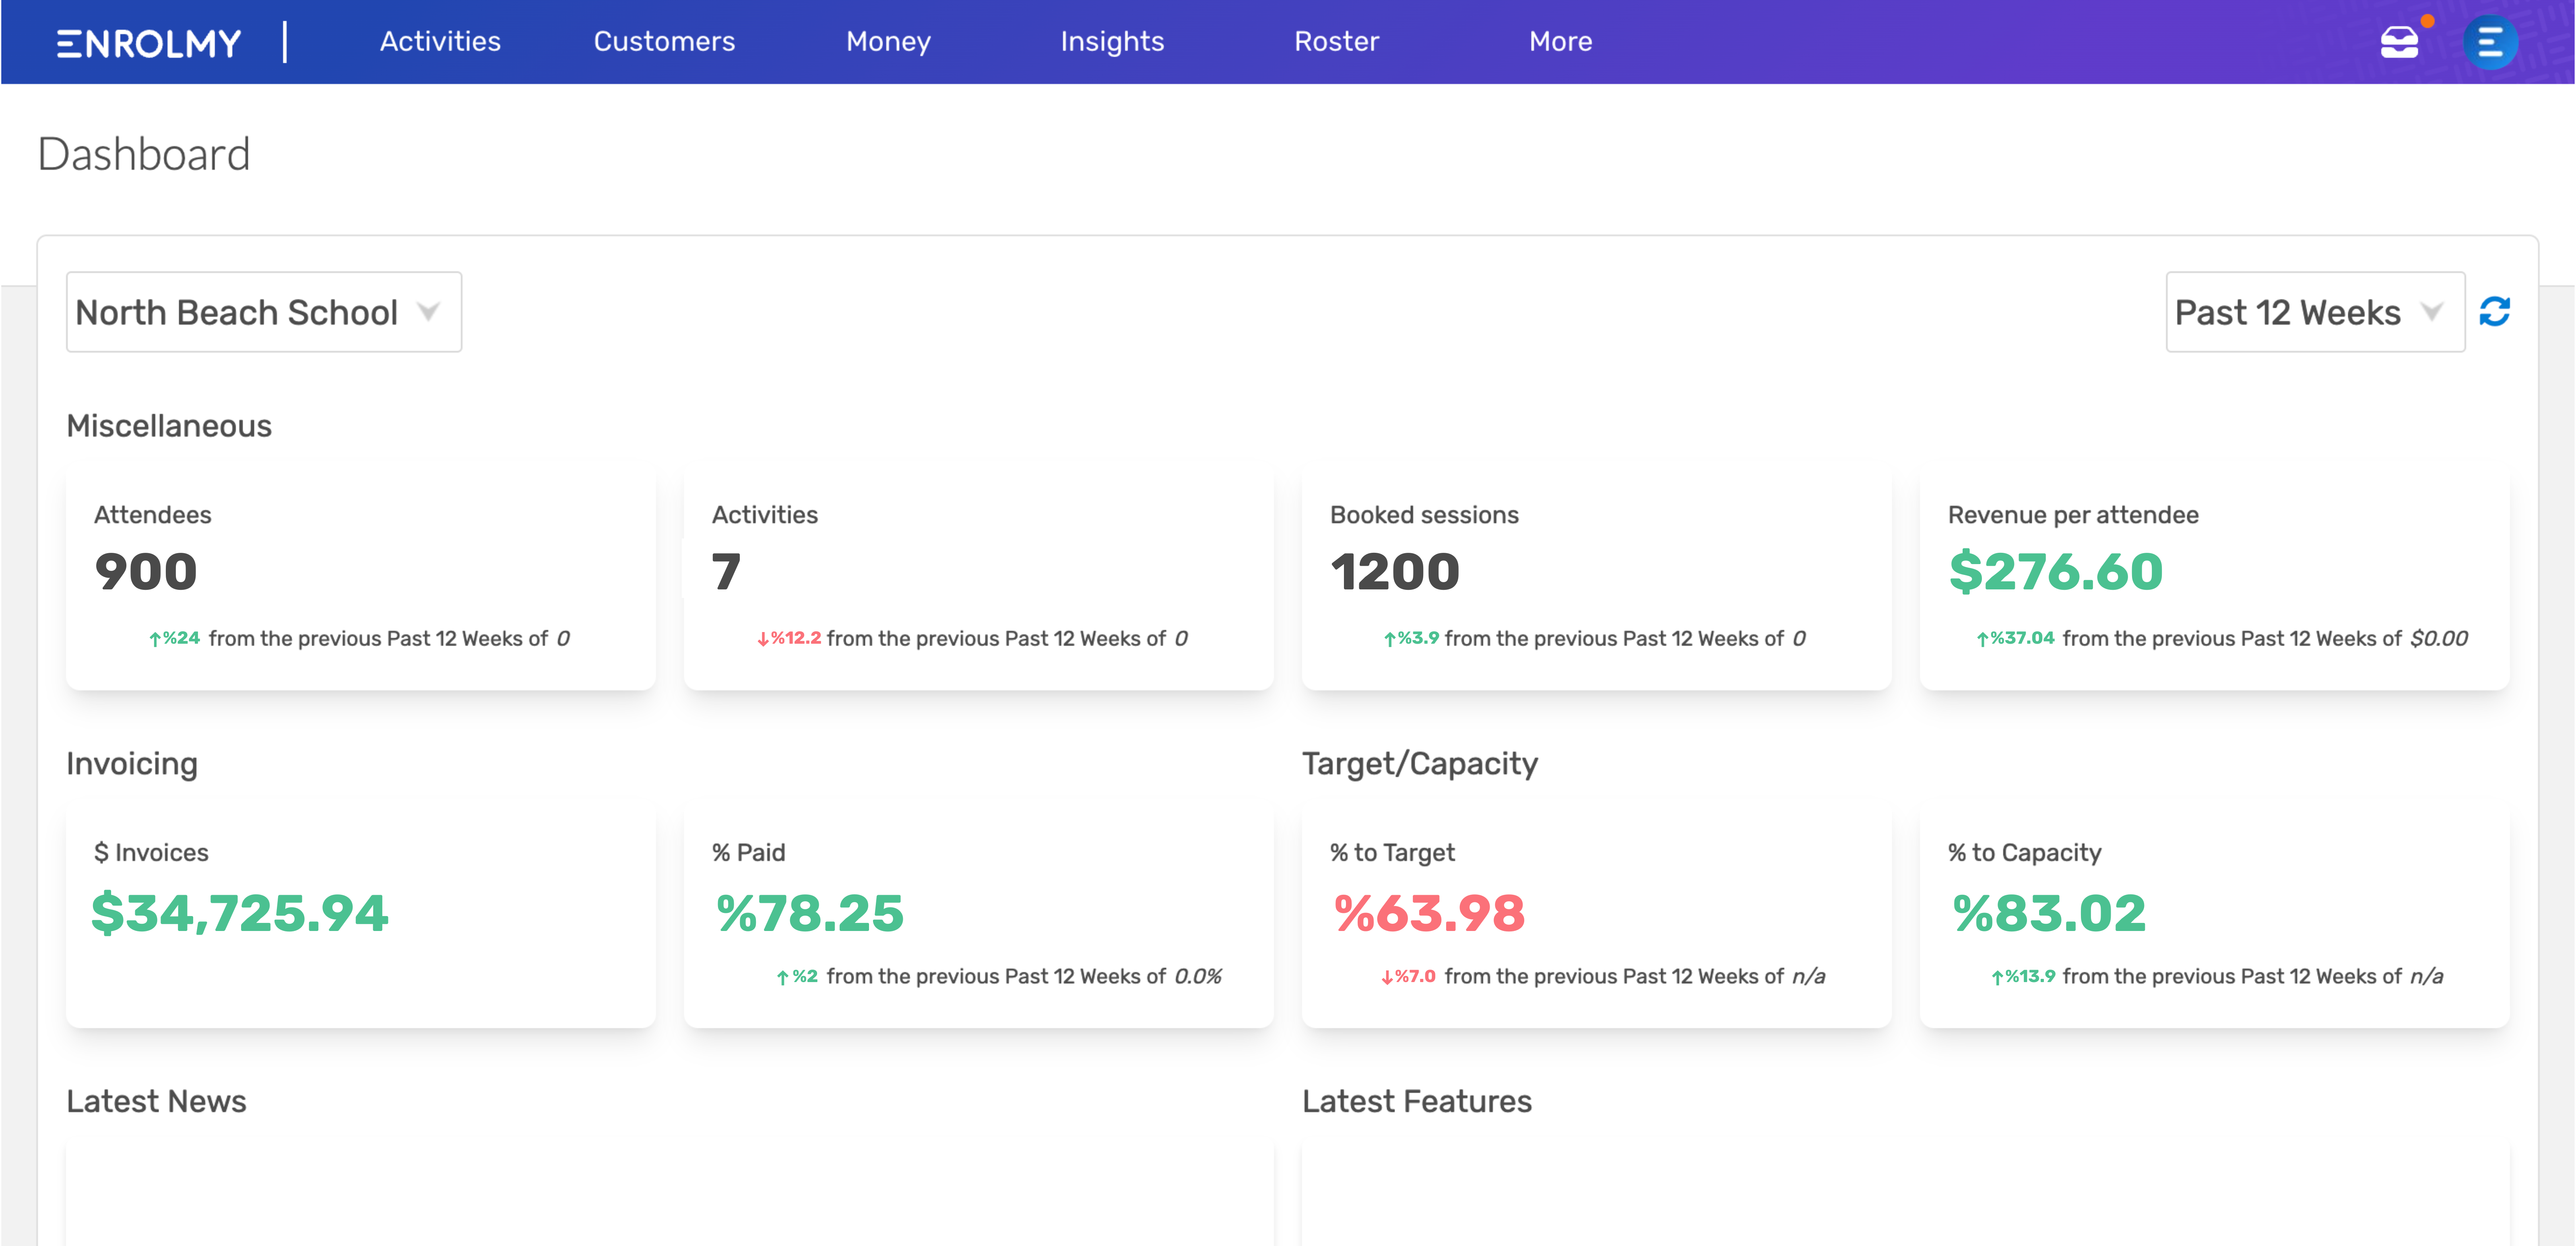Open the inbox tray notifications icon
Image resolution: width=2576 pixels, height=1246 pixels.
click(2399, 42)
